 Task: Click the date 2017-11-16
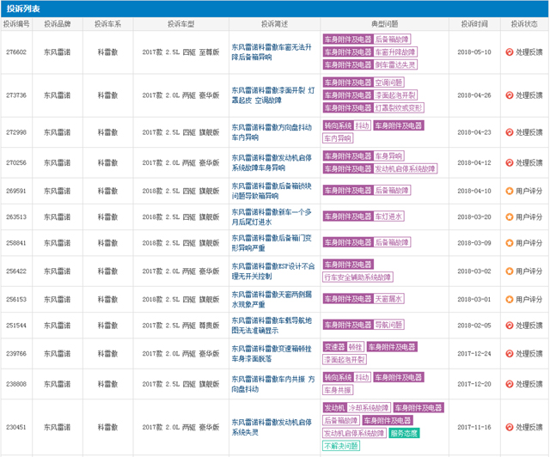coord(474,427)
